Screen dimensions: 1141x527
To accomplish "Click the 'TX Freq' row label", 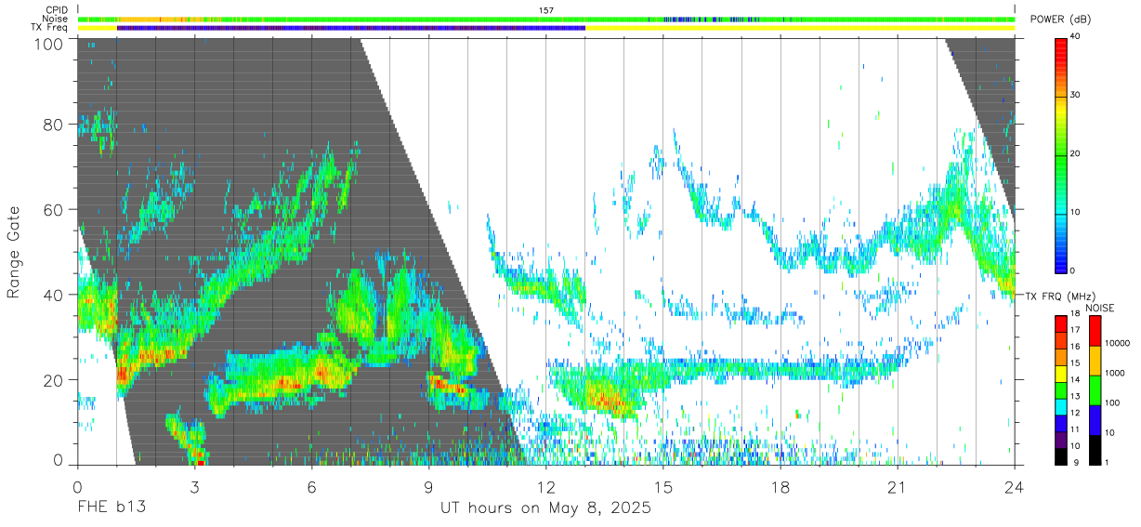I will click(x=50, y=28).
